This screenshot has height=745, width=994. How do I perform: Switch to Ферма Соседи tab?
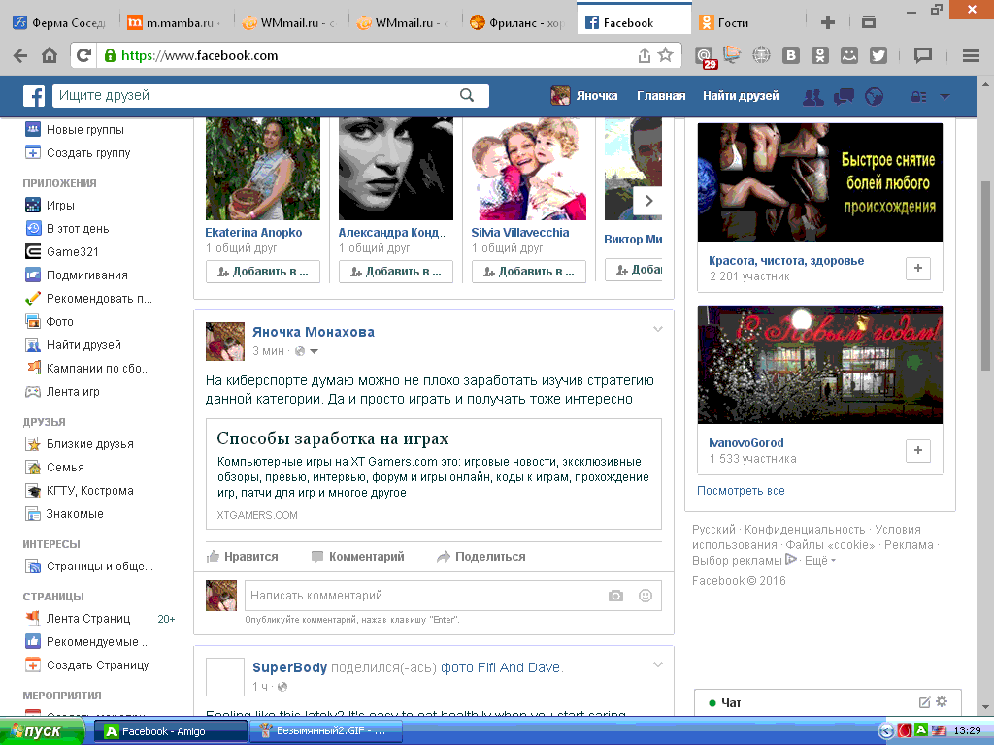pyautogui.click(x=59, y=23)
